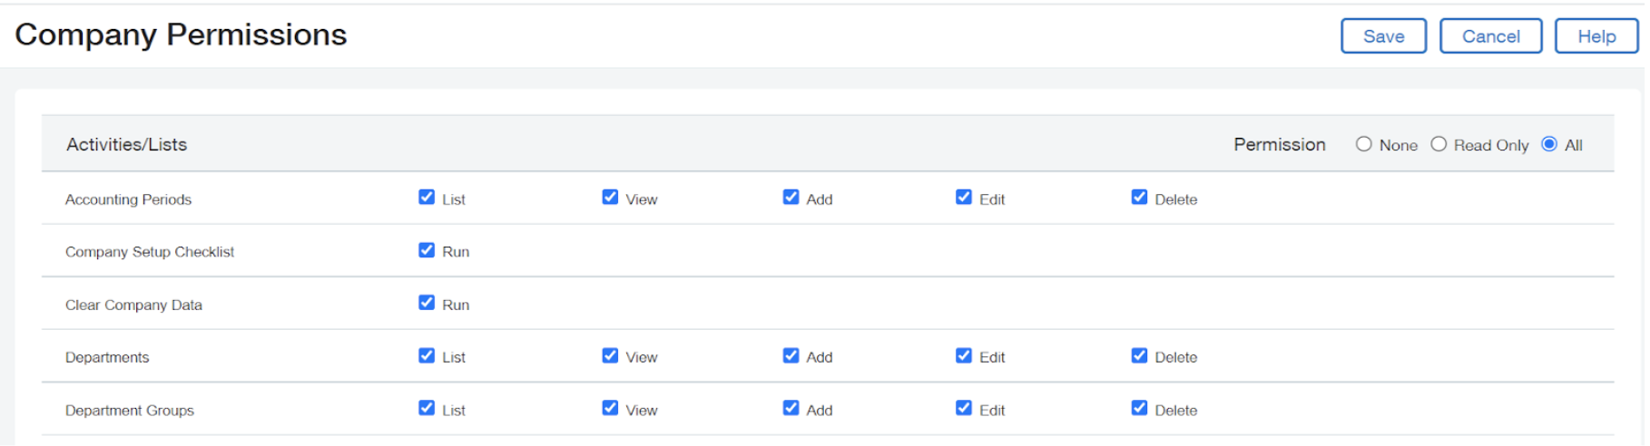Uncheck List for Department Groups
This screenshot has width=1650, height=446.
coord(427,408)
